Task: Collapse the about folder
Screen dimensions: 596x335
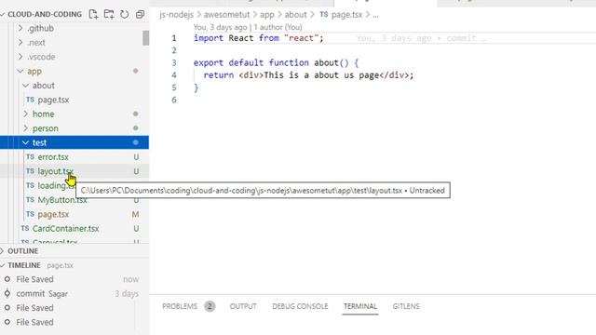Action: coord(26,86)
